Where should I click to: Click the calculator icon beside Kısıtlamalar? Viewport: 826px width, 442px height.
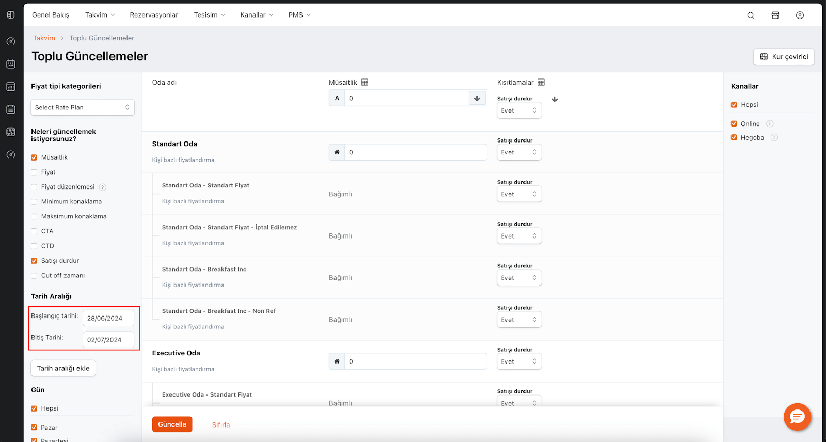(x=541, y=83)
